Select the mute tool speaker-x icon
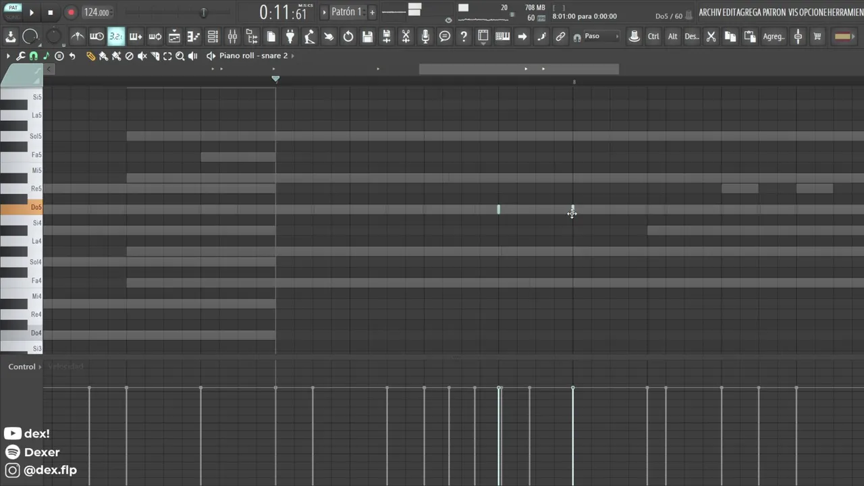The height and width of the screenshot is (486, 864). point(142,56)
